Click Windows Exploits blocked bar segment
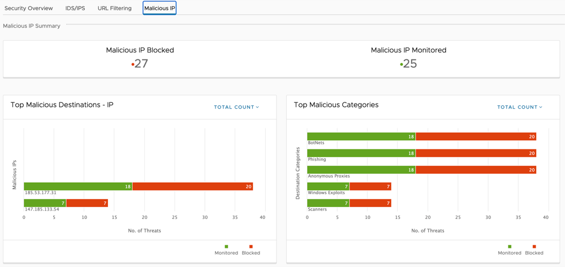 [x=370, y=187]
